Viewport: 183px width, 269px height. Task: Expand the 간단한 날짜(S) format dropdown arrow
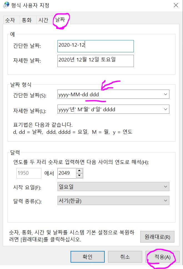click(x=166, y=94)
